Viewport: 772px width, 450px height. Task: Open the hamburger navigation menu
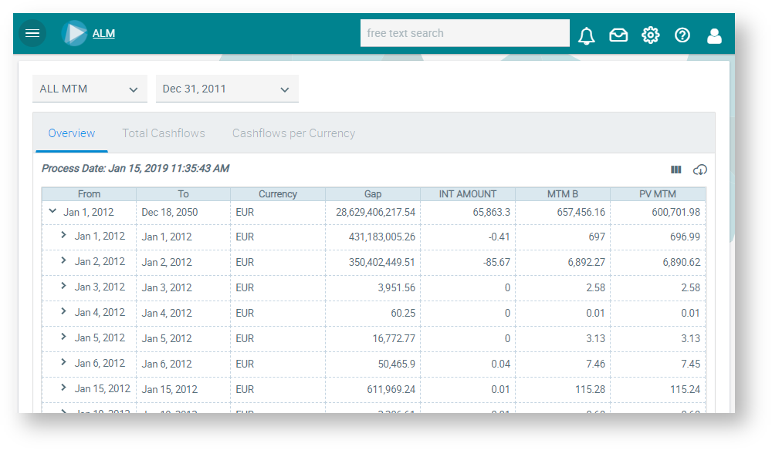32,33
